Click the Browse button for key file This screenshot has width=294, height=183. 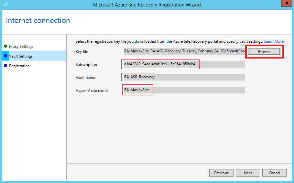(264, 51)
